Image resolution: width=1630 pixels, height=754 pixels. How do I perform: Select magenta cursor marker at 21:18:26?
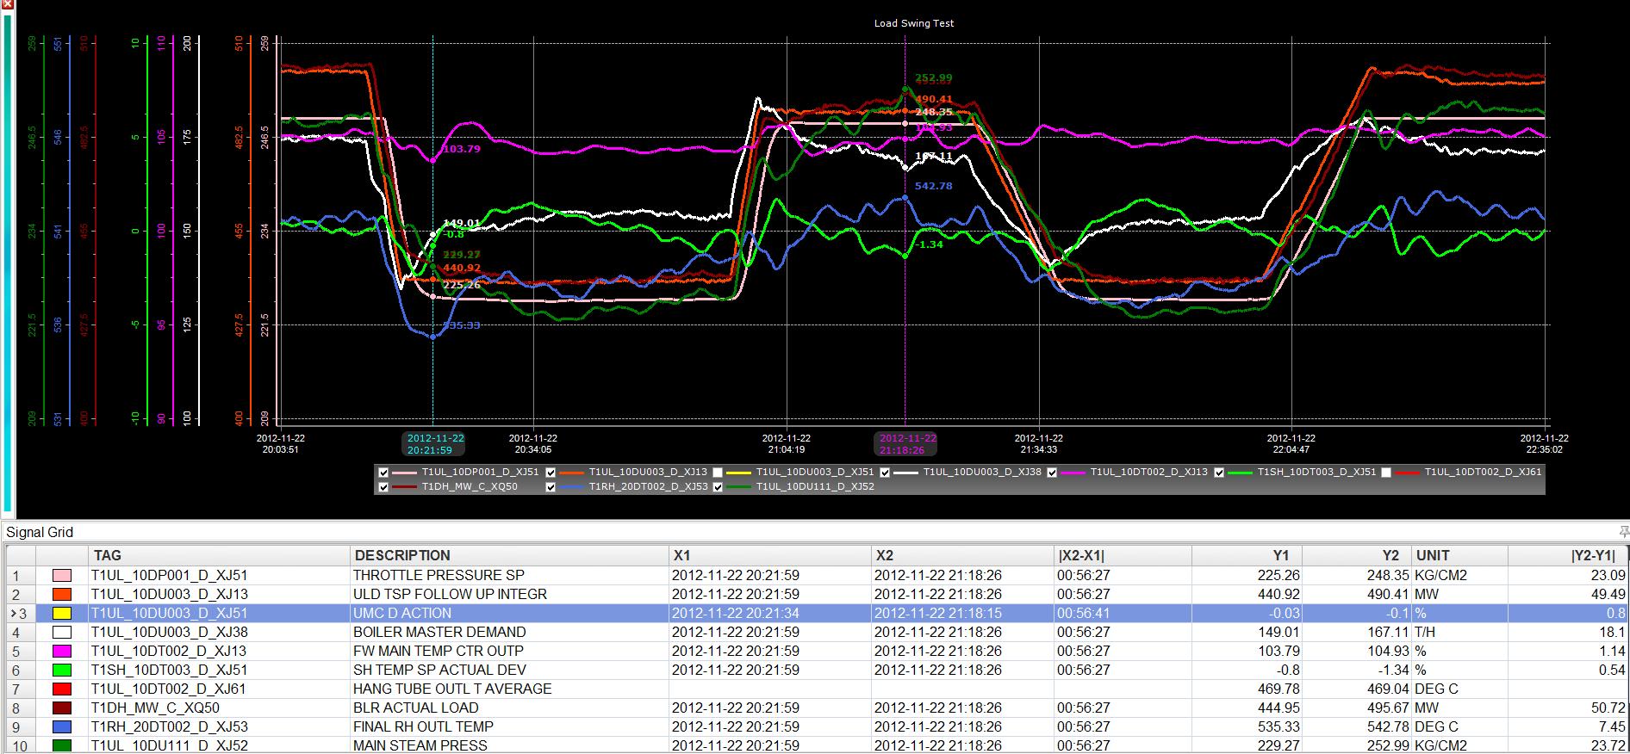click(905, 443)
